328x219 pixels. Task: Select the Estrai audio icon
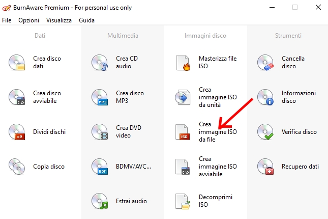[x=100, y=201]
